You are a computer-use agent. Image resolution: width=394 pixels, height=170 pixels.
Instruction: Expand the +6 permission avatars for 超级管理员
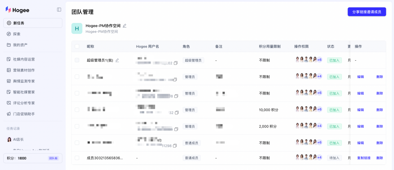pos(319,60)
